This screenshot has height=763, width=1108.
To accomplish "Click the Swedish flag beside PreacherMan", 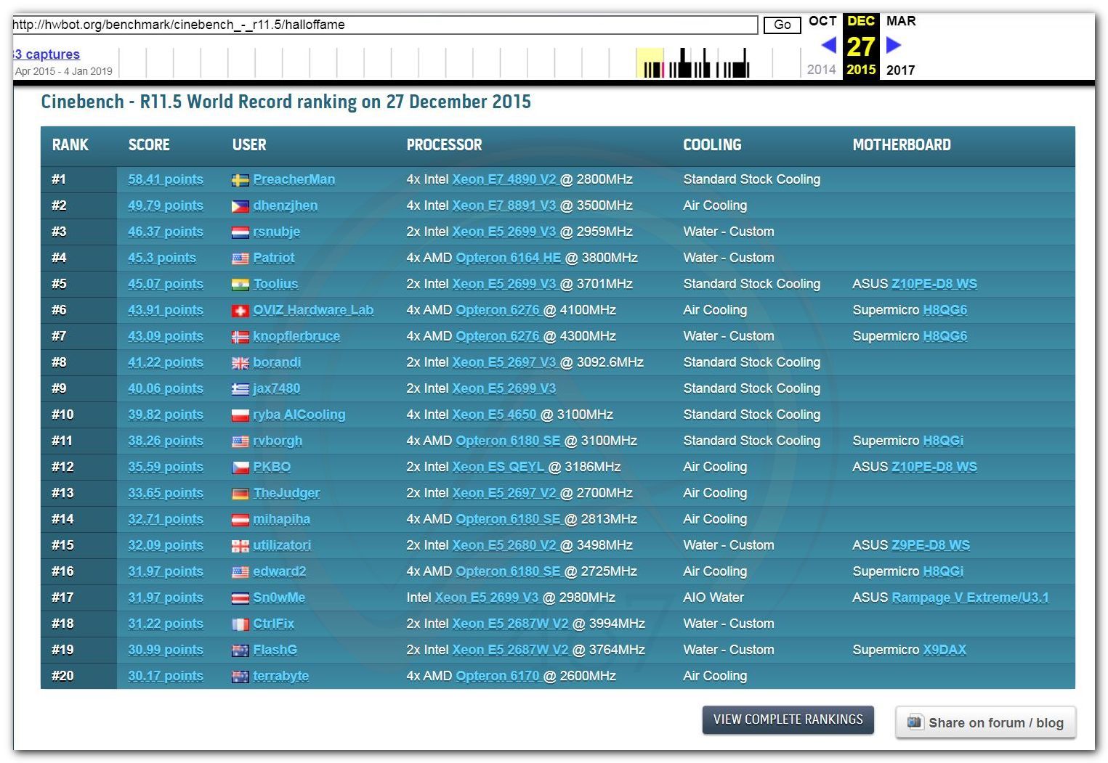I will point(240,180).
